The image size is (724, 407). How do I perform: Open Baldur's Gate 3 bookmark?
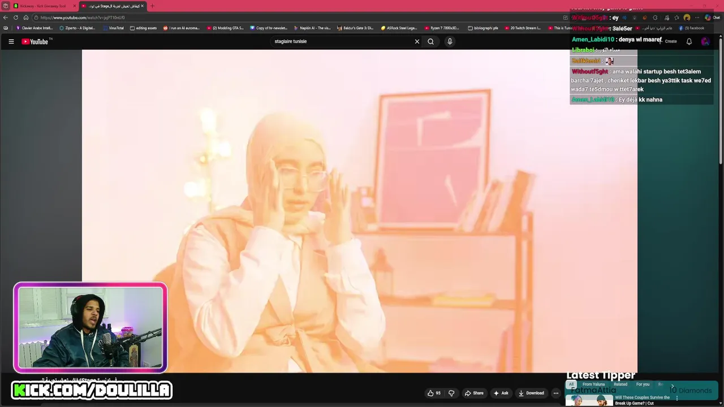point(355,28)
